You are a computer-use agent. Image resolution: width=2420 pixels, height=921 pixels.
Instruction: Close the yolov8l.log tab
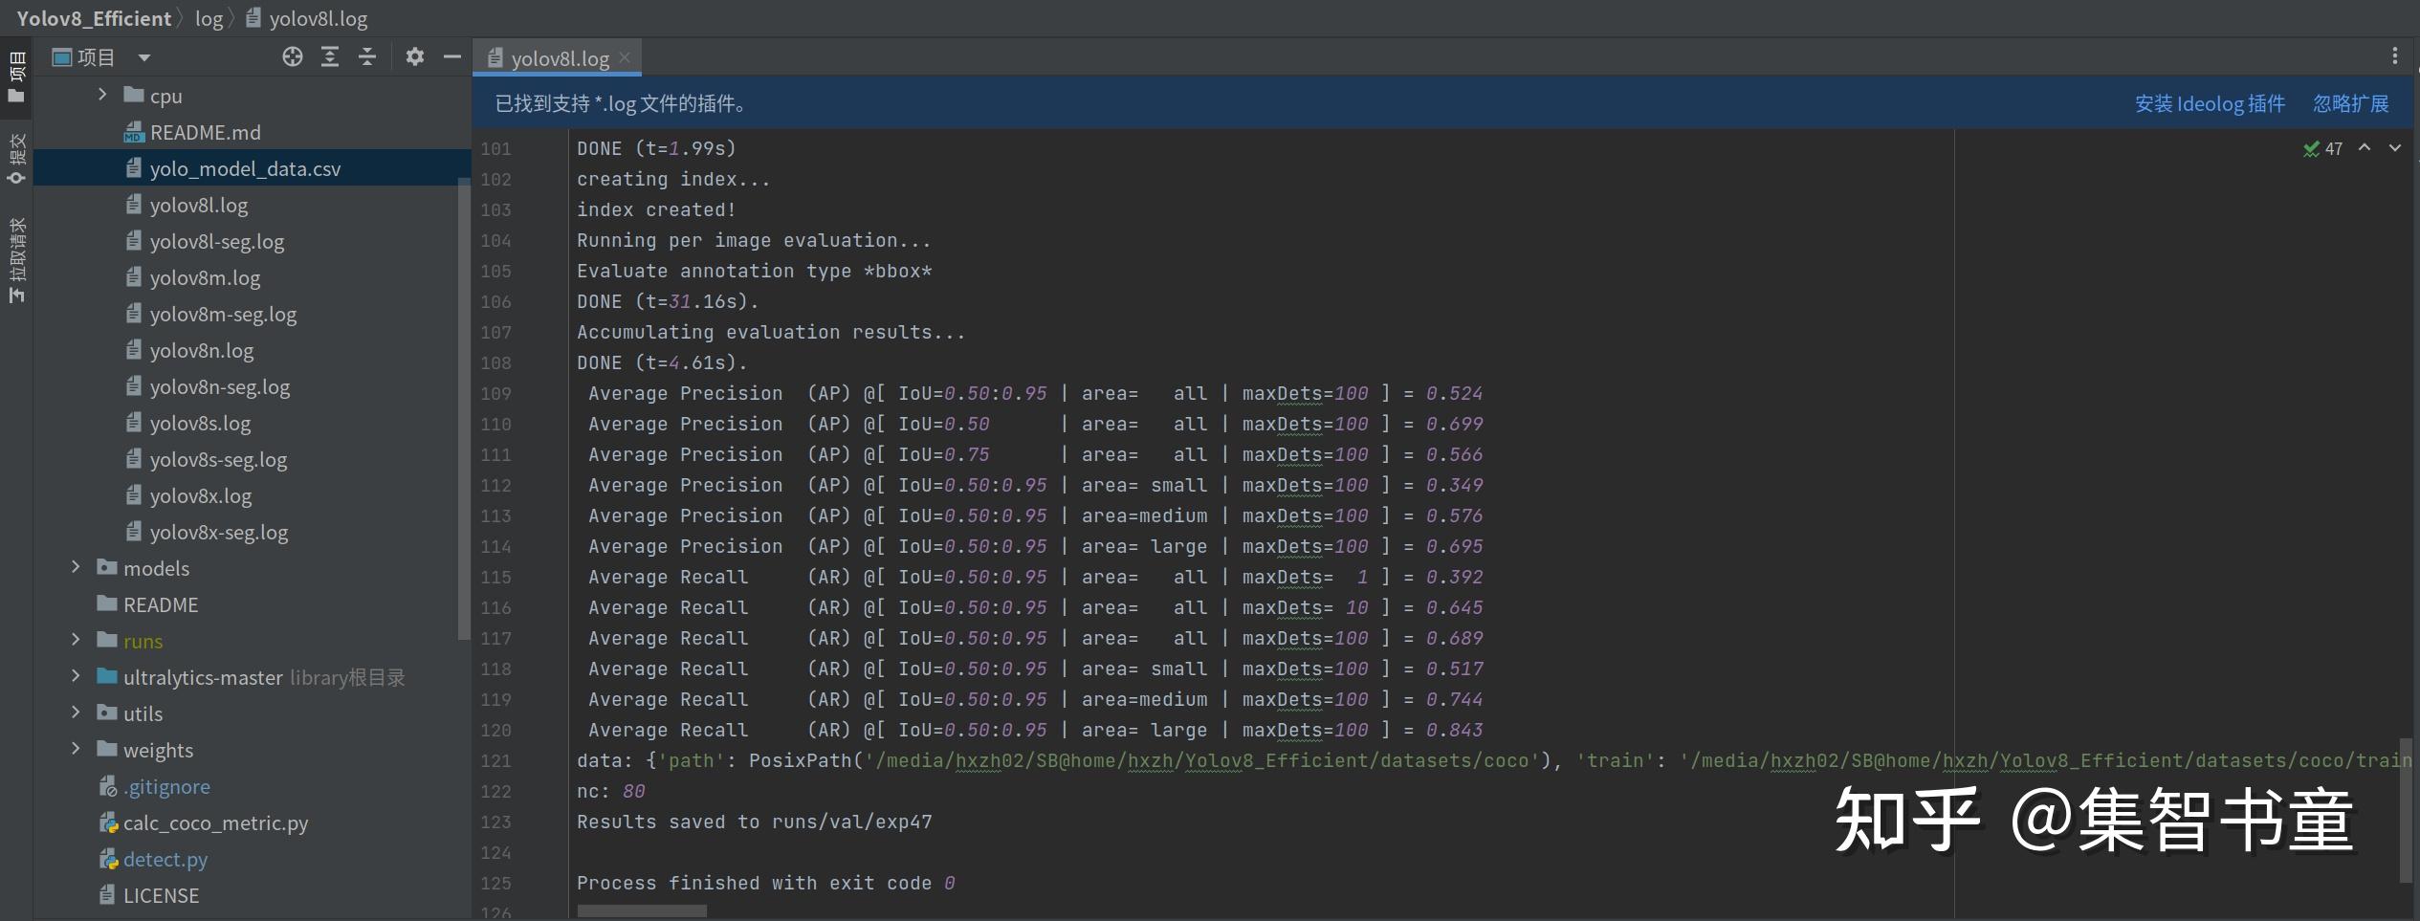point(625,57)
